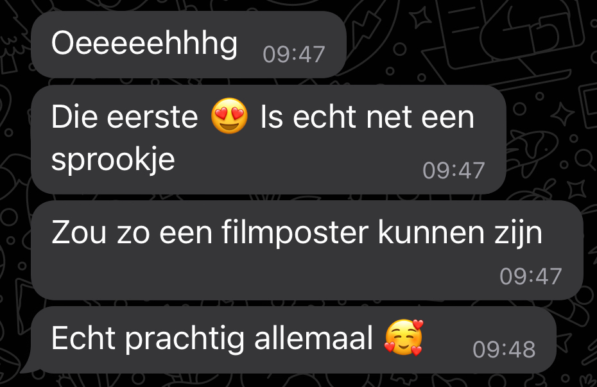Tap the word 'allemaal' in last message
597x387 pixels.
point(314,338)
